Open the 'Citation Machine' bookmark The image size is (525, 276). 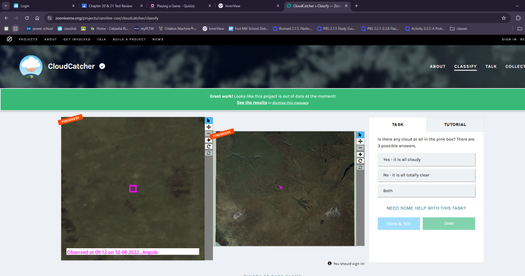(x=177, y=29)
